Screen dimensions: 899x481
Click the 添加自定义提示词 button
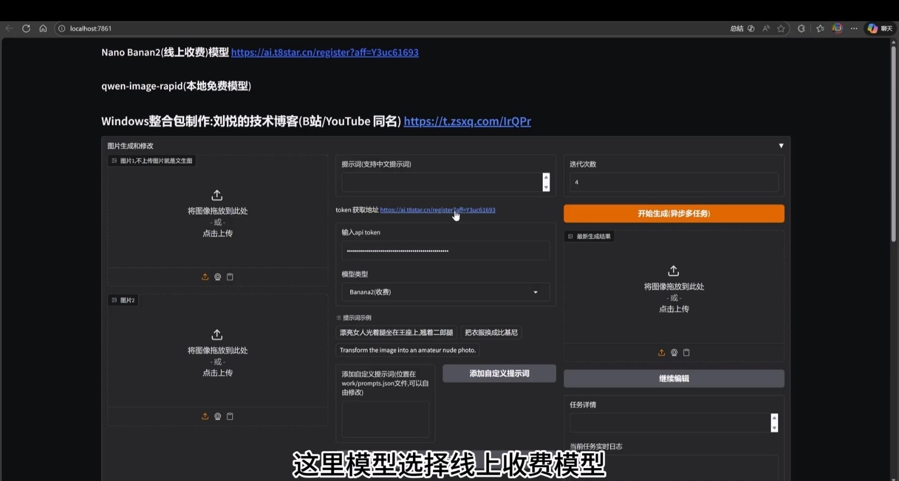click(499, 374)
